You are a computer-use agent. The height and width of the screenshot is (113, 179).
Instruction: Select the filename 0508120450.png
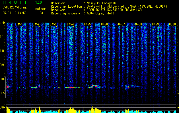click(x=15, y=7)
